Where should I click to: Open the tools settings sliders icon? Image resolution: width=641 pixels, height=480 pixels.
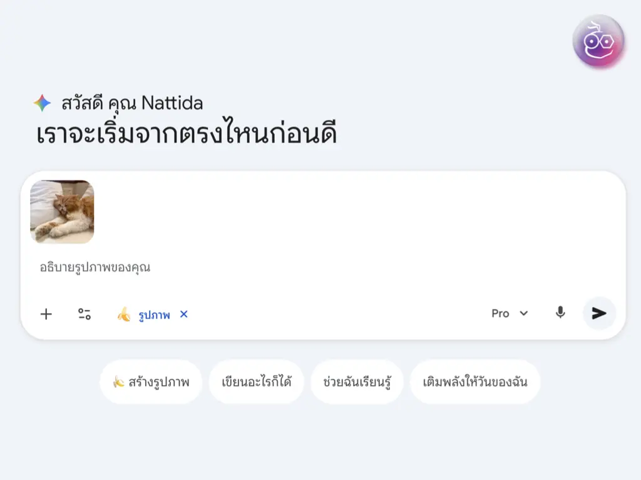click(85, 314)
